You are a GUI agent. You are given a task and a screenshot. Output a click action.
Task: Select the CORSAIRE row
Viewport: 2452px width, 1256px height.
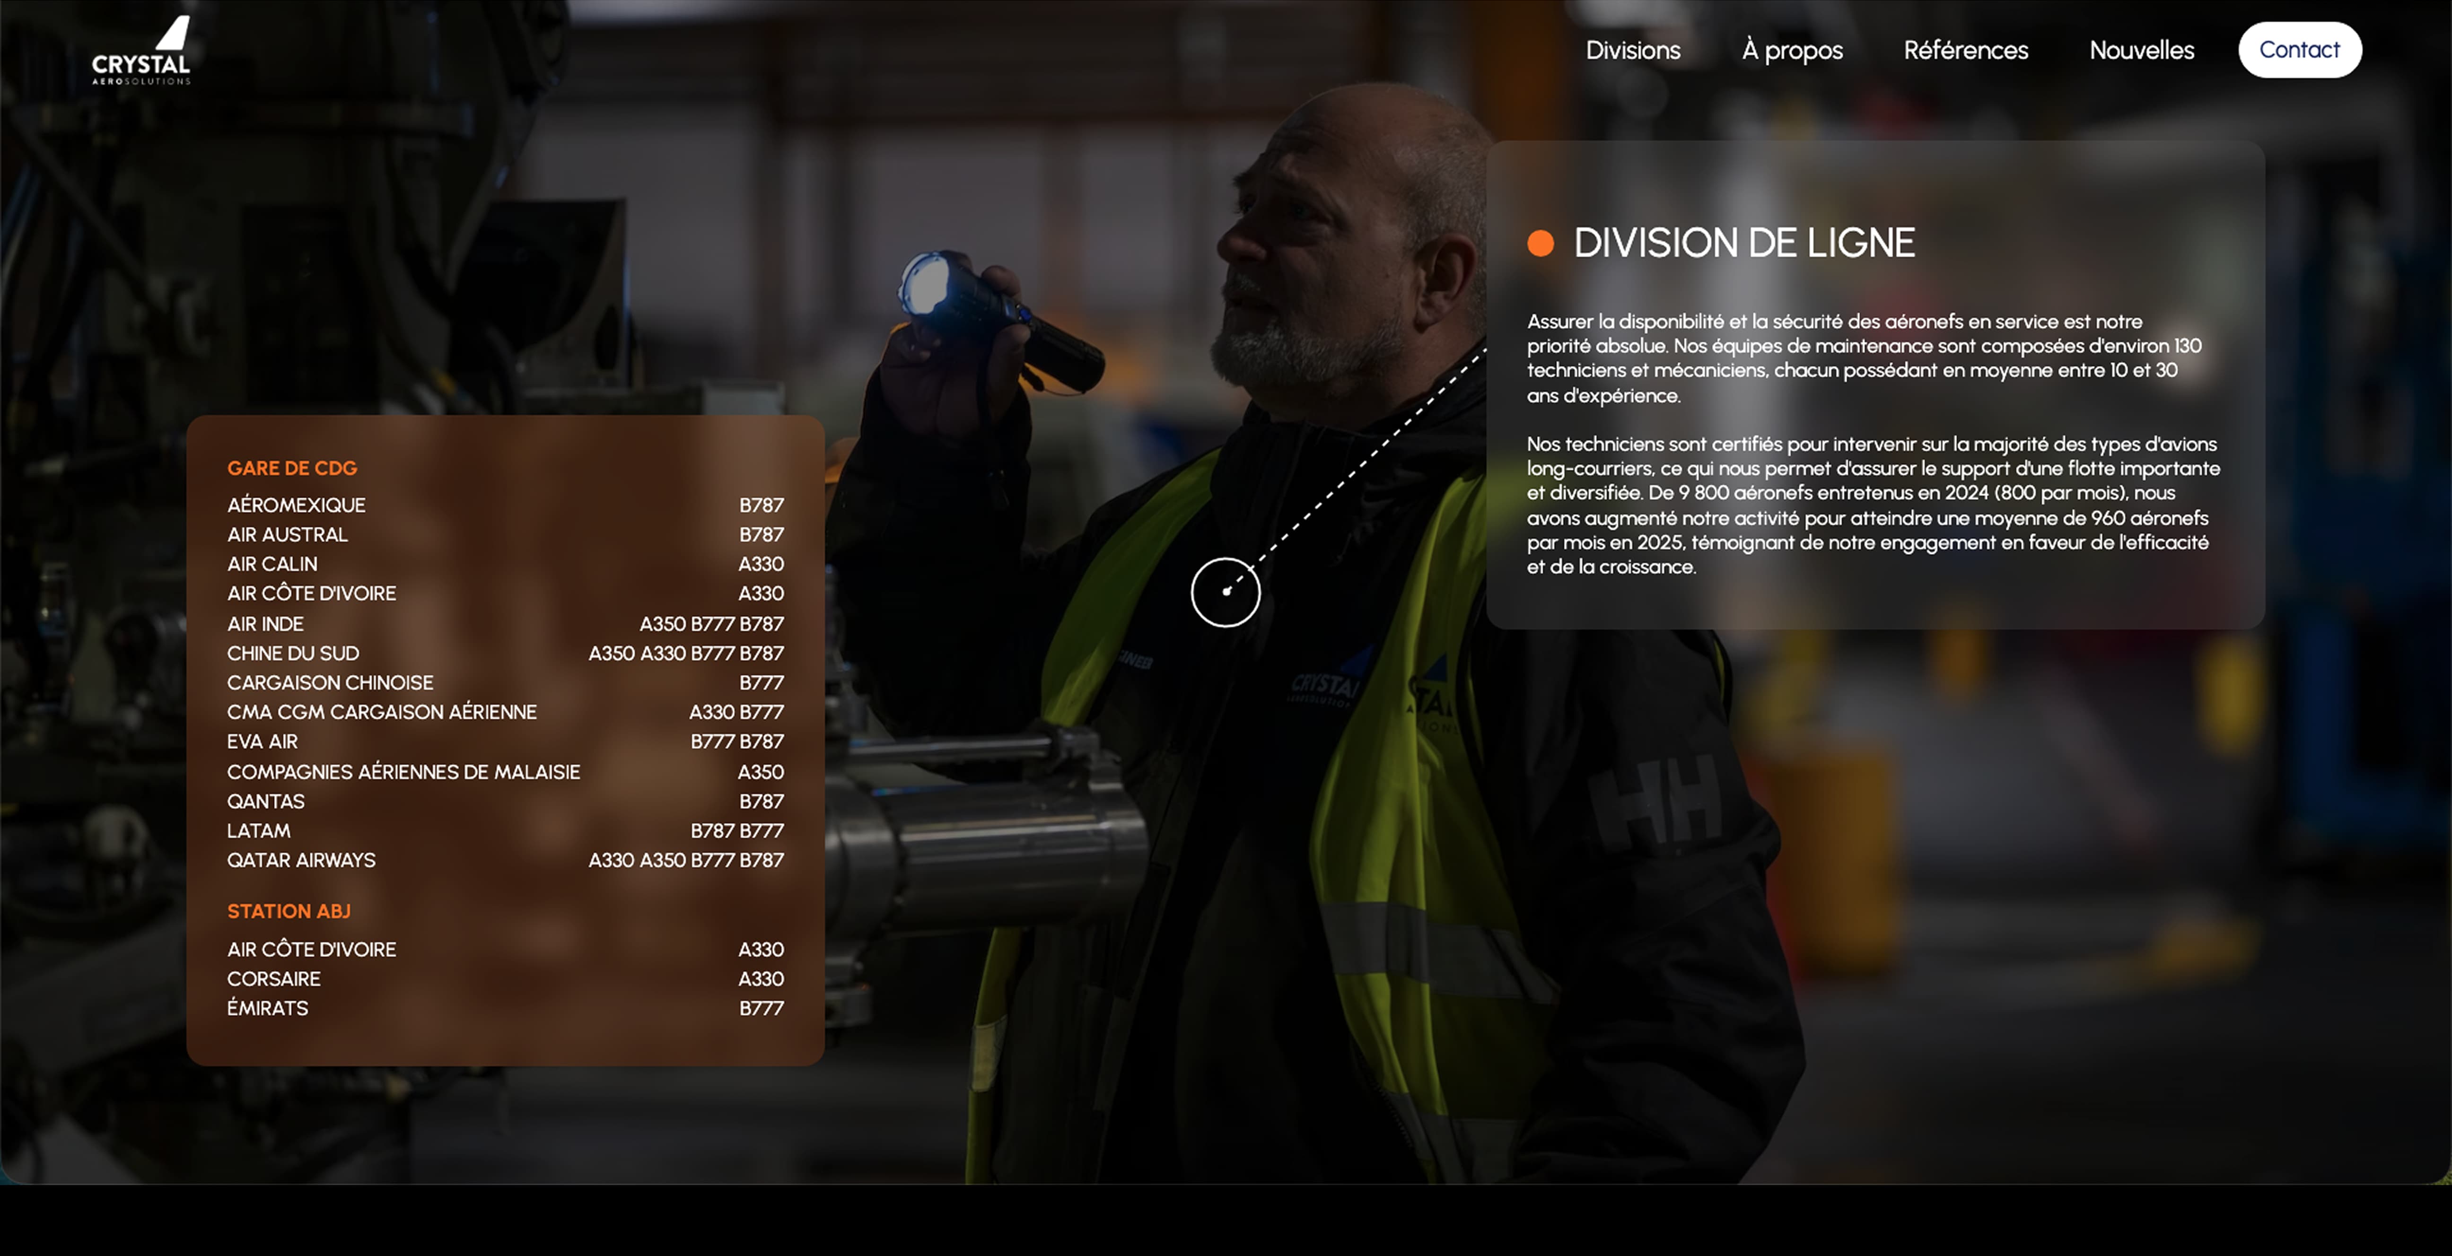pos(506,979)
